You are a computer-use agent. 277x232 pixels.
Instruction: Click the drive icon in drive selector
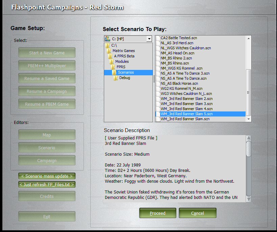pos(108,39)
